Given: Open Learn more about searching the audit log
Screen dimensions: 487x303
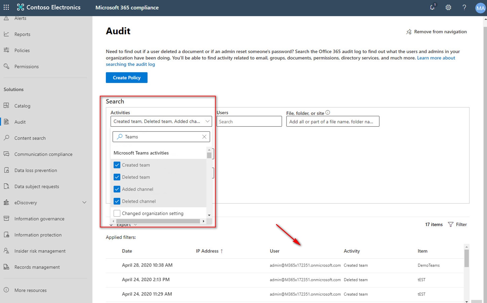Looking at the screenshot, I should 436,58.
